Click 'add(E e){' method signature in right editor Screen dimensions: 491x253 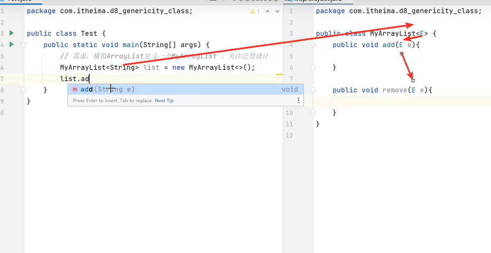coord(401,45)
